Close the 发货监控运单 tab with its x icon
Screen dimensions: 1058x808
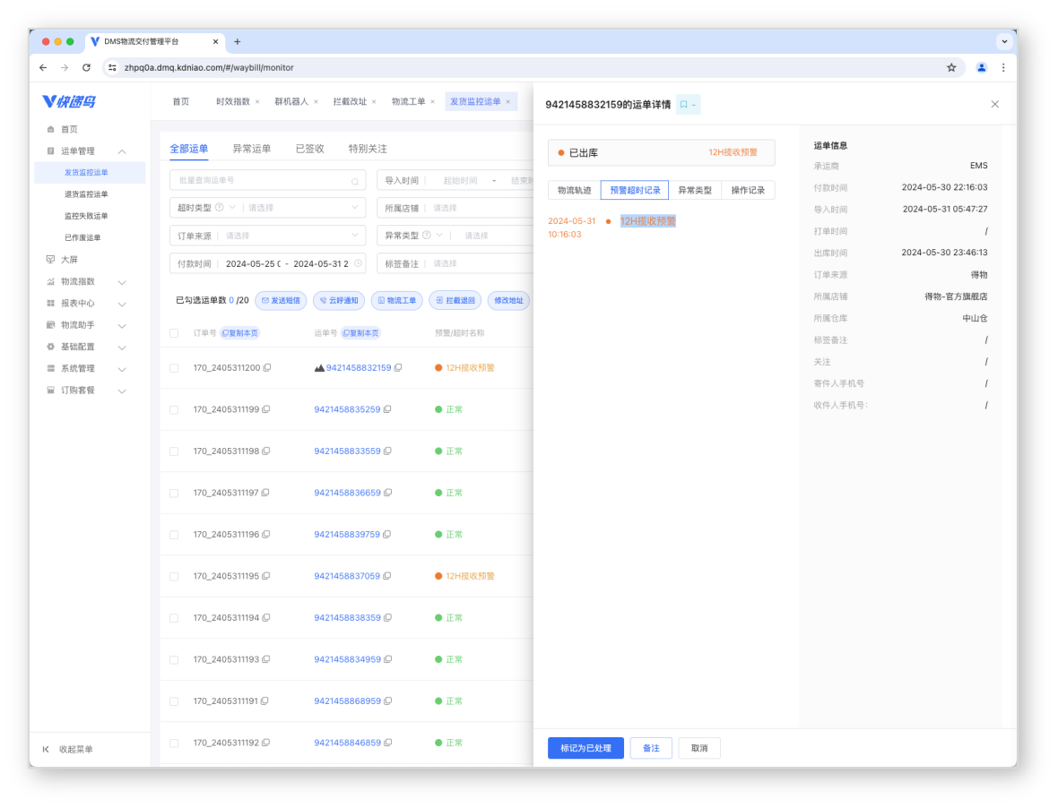point(507,102)
